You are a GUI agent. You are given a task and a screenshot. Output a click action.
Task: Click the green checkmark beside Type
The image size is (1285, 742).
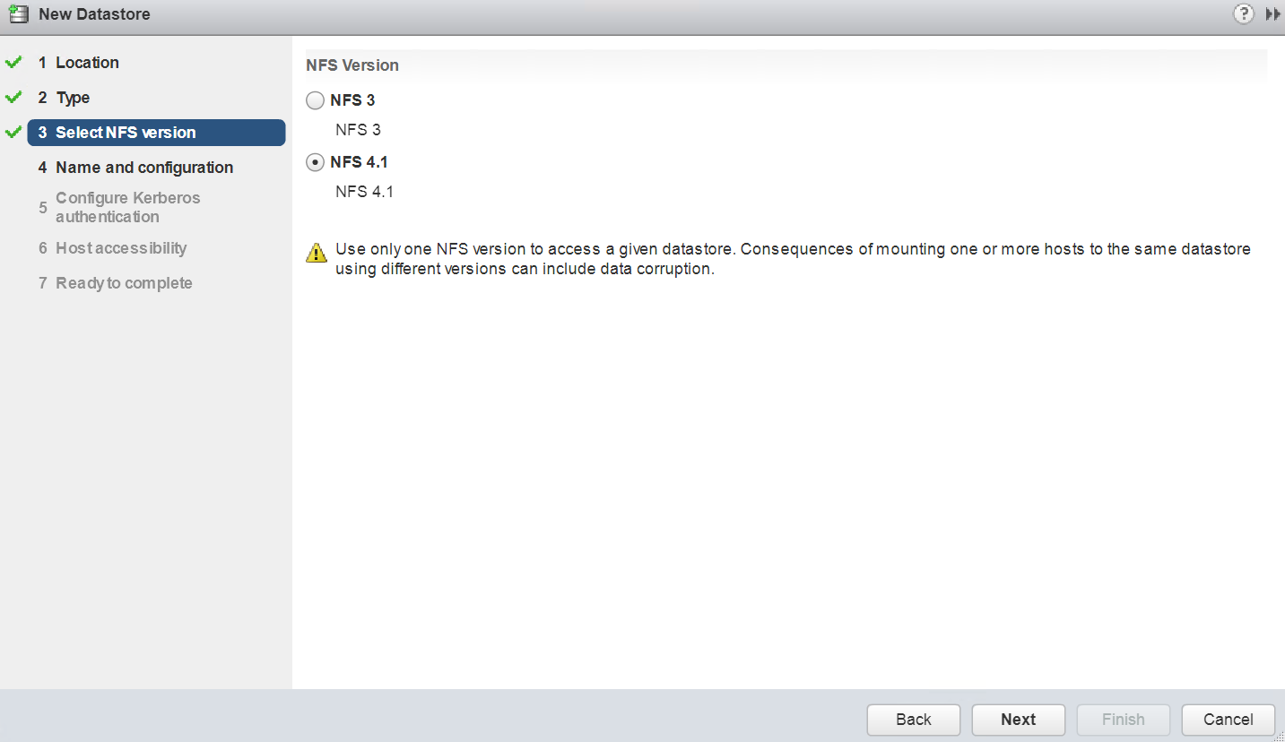pos(13,98)
